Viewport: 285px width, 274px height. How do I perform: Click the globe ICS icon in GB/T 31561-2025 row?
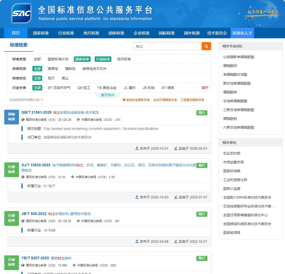click(x=23, y=120)
